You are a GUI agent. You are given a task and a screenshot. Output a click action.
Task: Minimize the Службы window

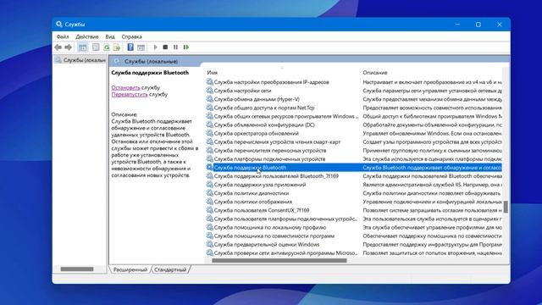tap(457, 25)
